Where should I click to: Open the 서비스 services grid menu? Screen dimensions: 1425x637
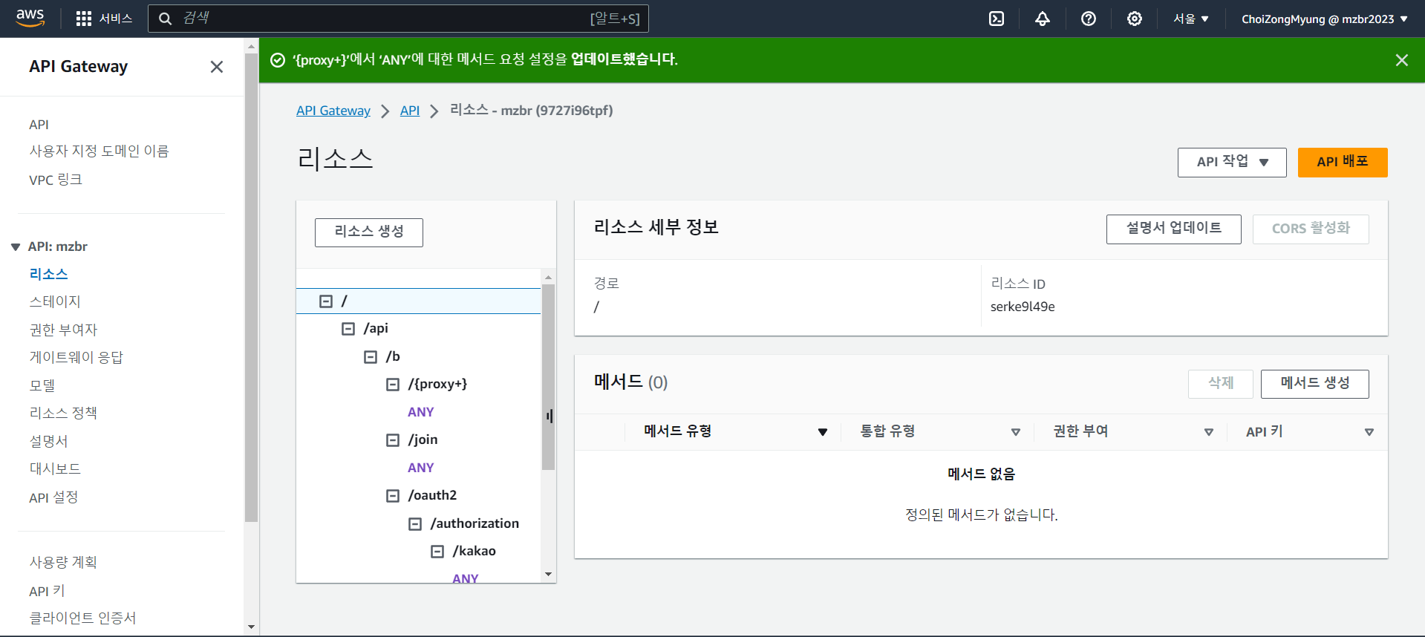[104, 19]
